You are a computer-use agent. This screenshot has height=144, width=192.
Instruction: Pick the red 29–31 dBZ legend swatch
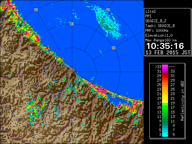click(165, 76)
